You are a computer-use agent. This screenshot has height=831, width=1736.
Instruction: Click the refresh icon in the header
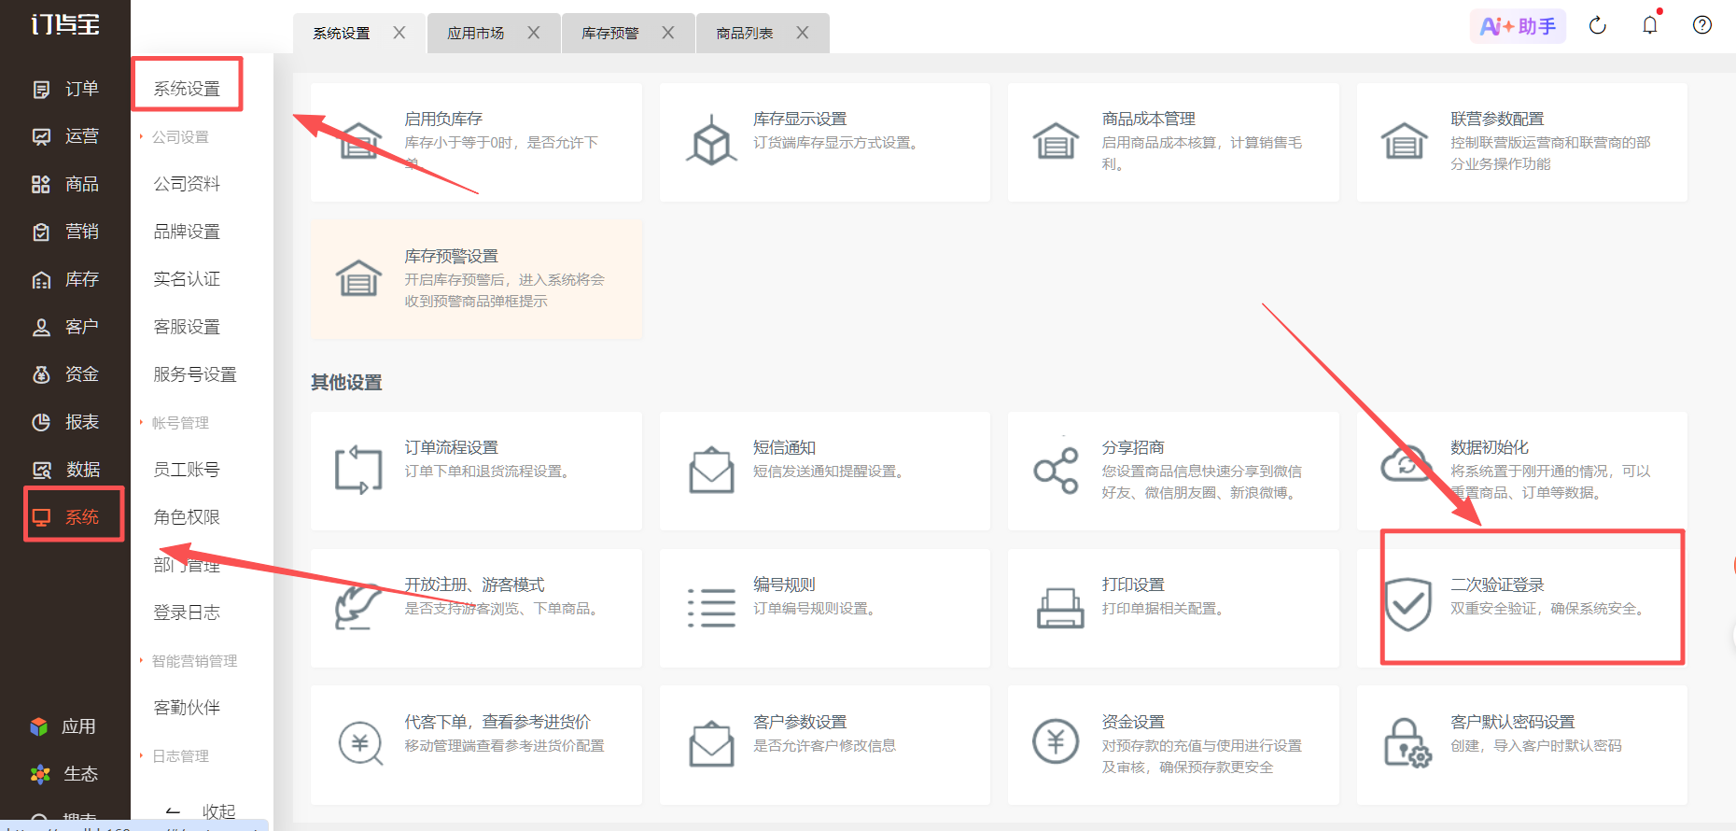pos(1598,25)
